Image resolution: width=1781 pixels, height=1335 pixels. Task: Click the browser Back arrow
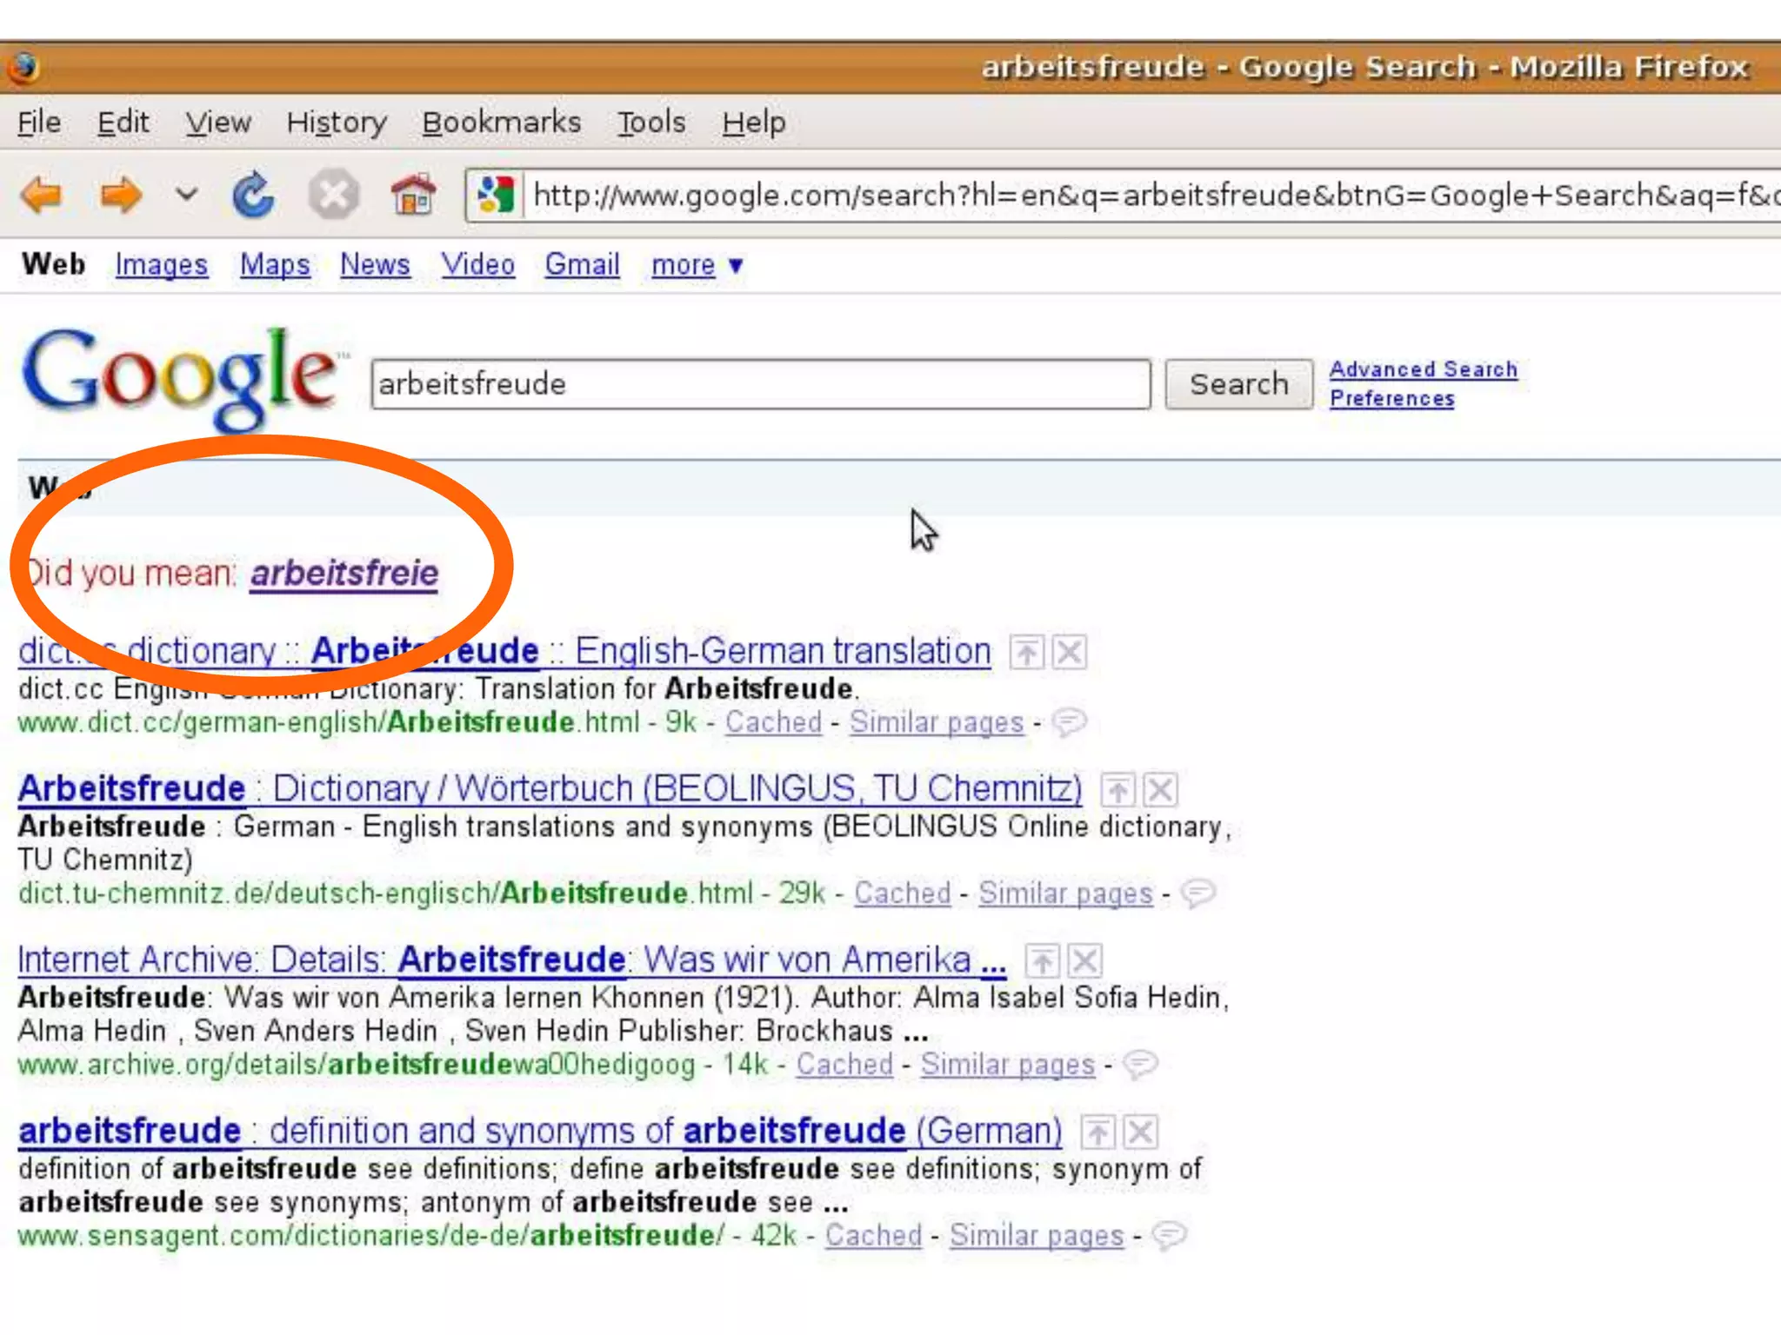(x=41, y=195)
